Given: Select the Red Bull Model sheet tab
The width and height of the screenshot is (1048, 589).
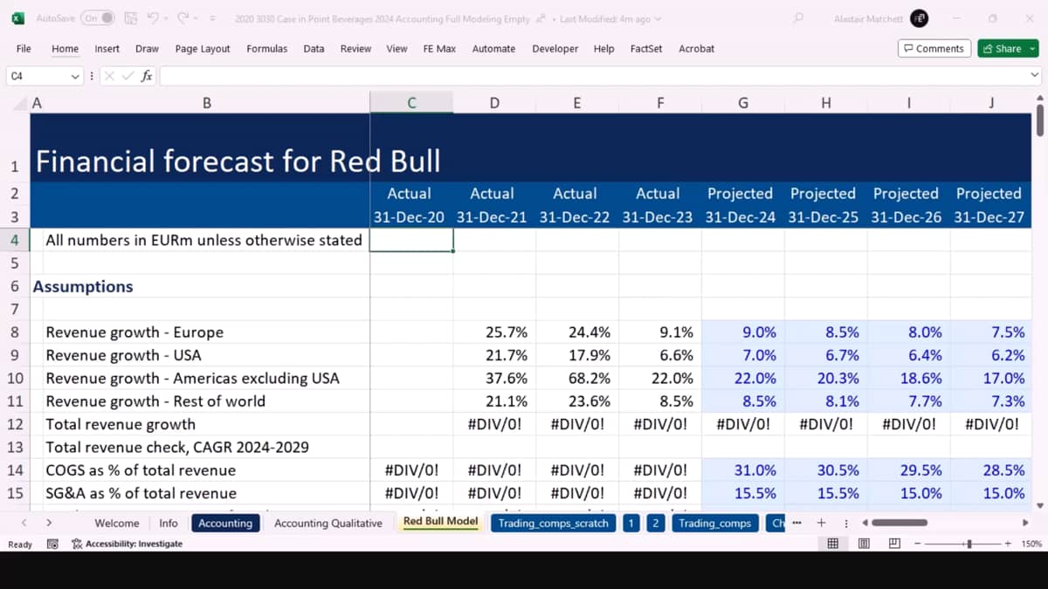Looking at the screenshot, I should [440, 522].
